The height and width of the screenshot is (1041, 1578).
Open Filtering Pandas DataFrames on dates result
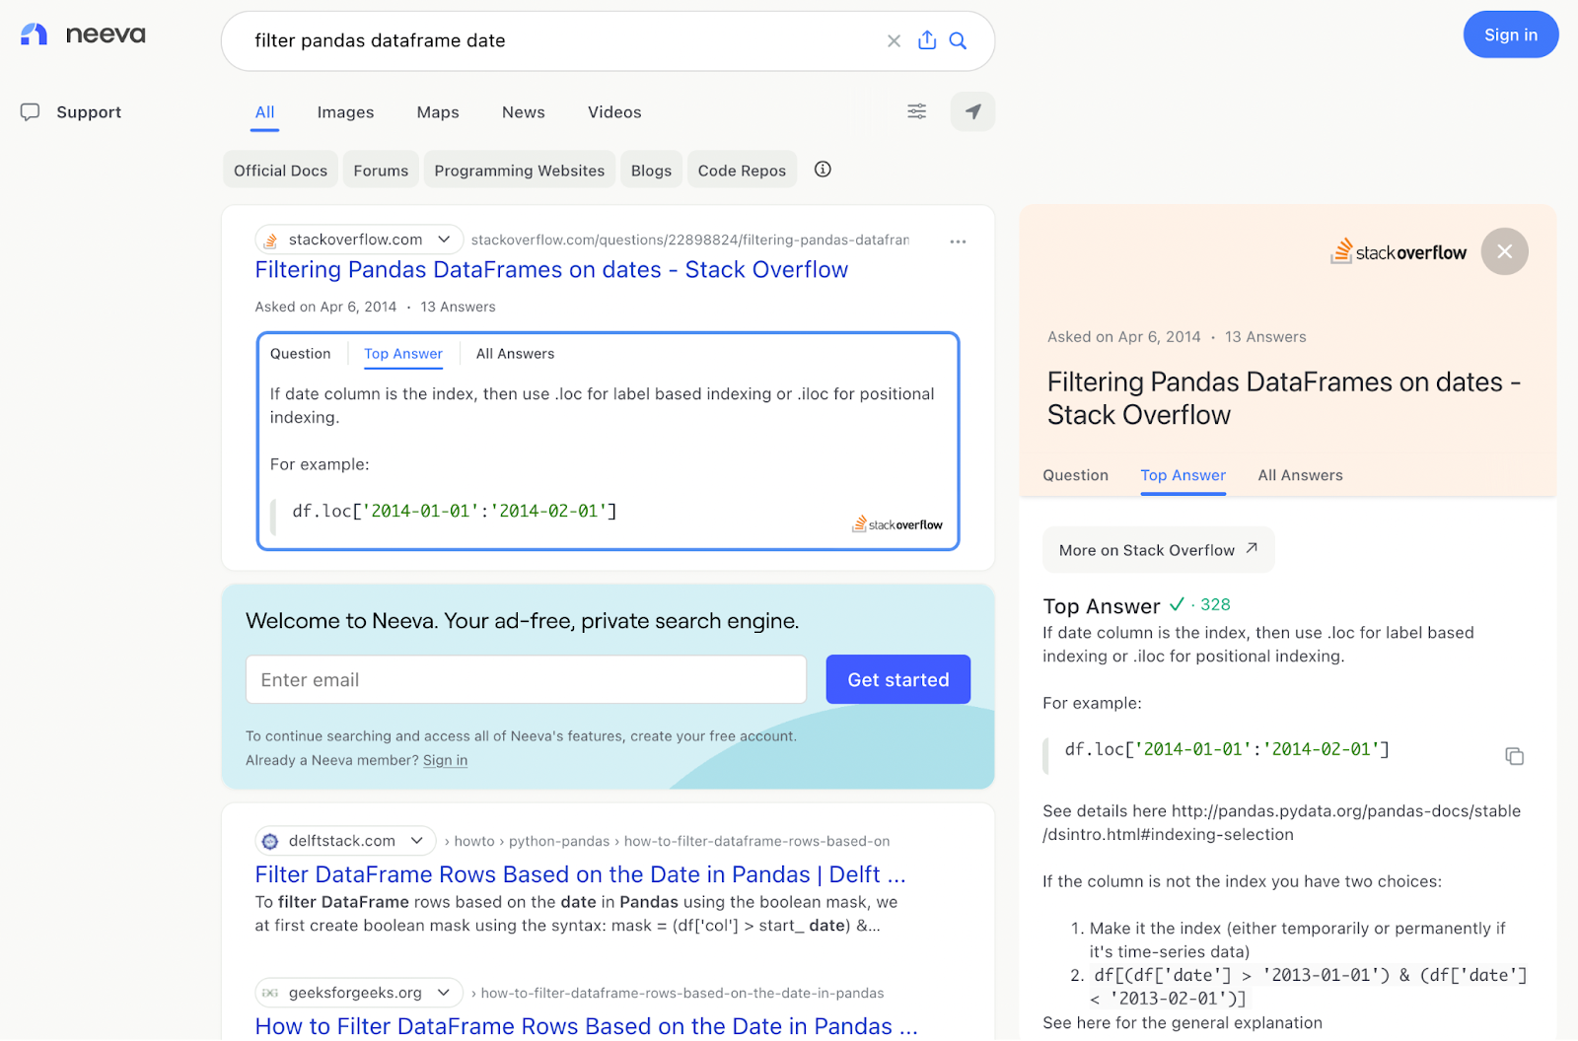pyautogui.click(x=551, y=270)
